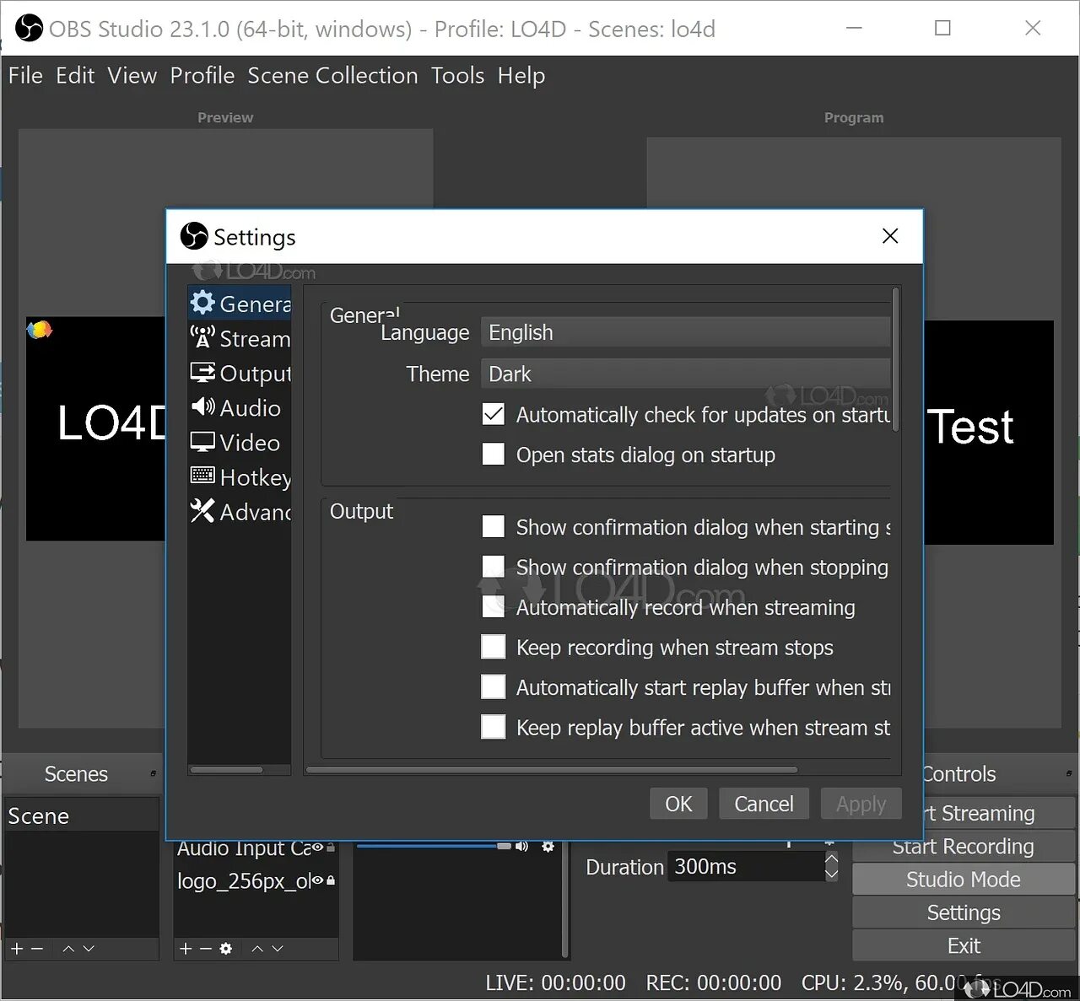Image resolution: width=1080 pixels, height=1001 pixels.
Task: Add a new scene with the plus icon
Action: click(16, 949)
